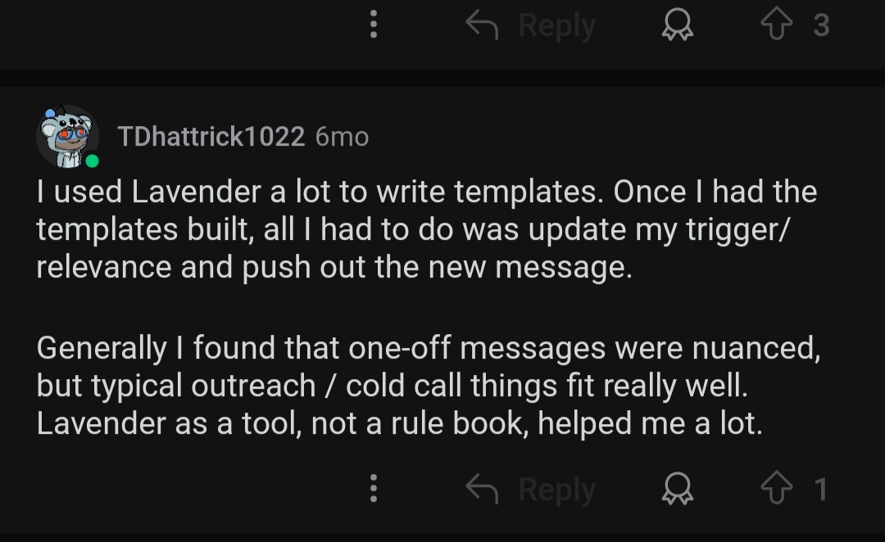Click the Reply label below Lavender comment
The width and height of the screenshot is (885, 542).
557,490
